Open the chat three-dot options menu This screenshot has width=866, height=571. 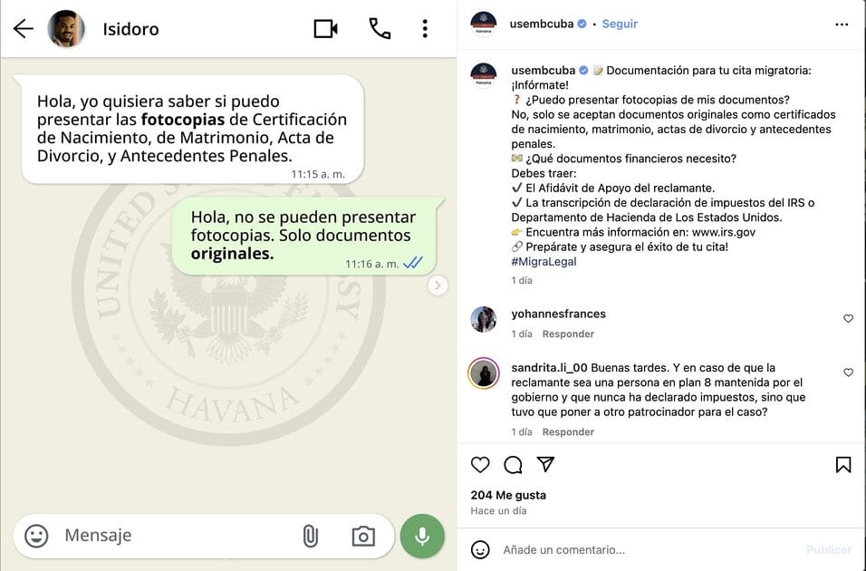425,29
